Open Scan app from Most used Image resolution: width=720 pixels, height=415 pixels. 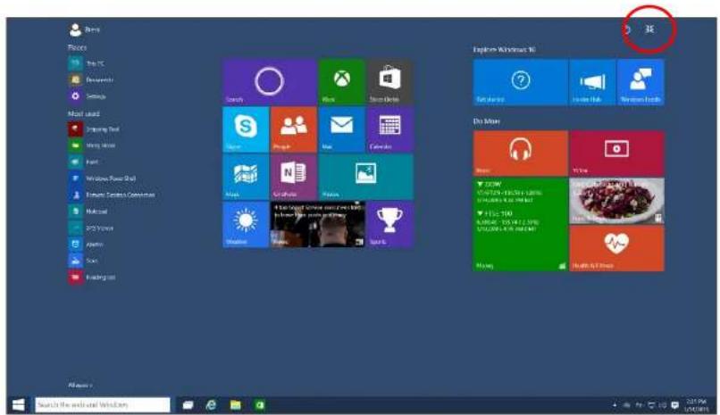84,261
